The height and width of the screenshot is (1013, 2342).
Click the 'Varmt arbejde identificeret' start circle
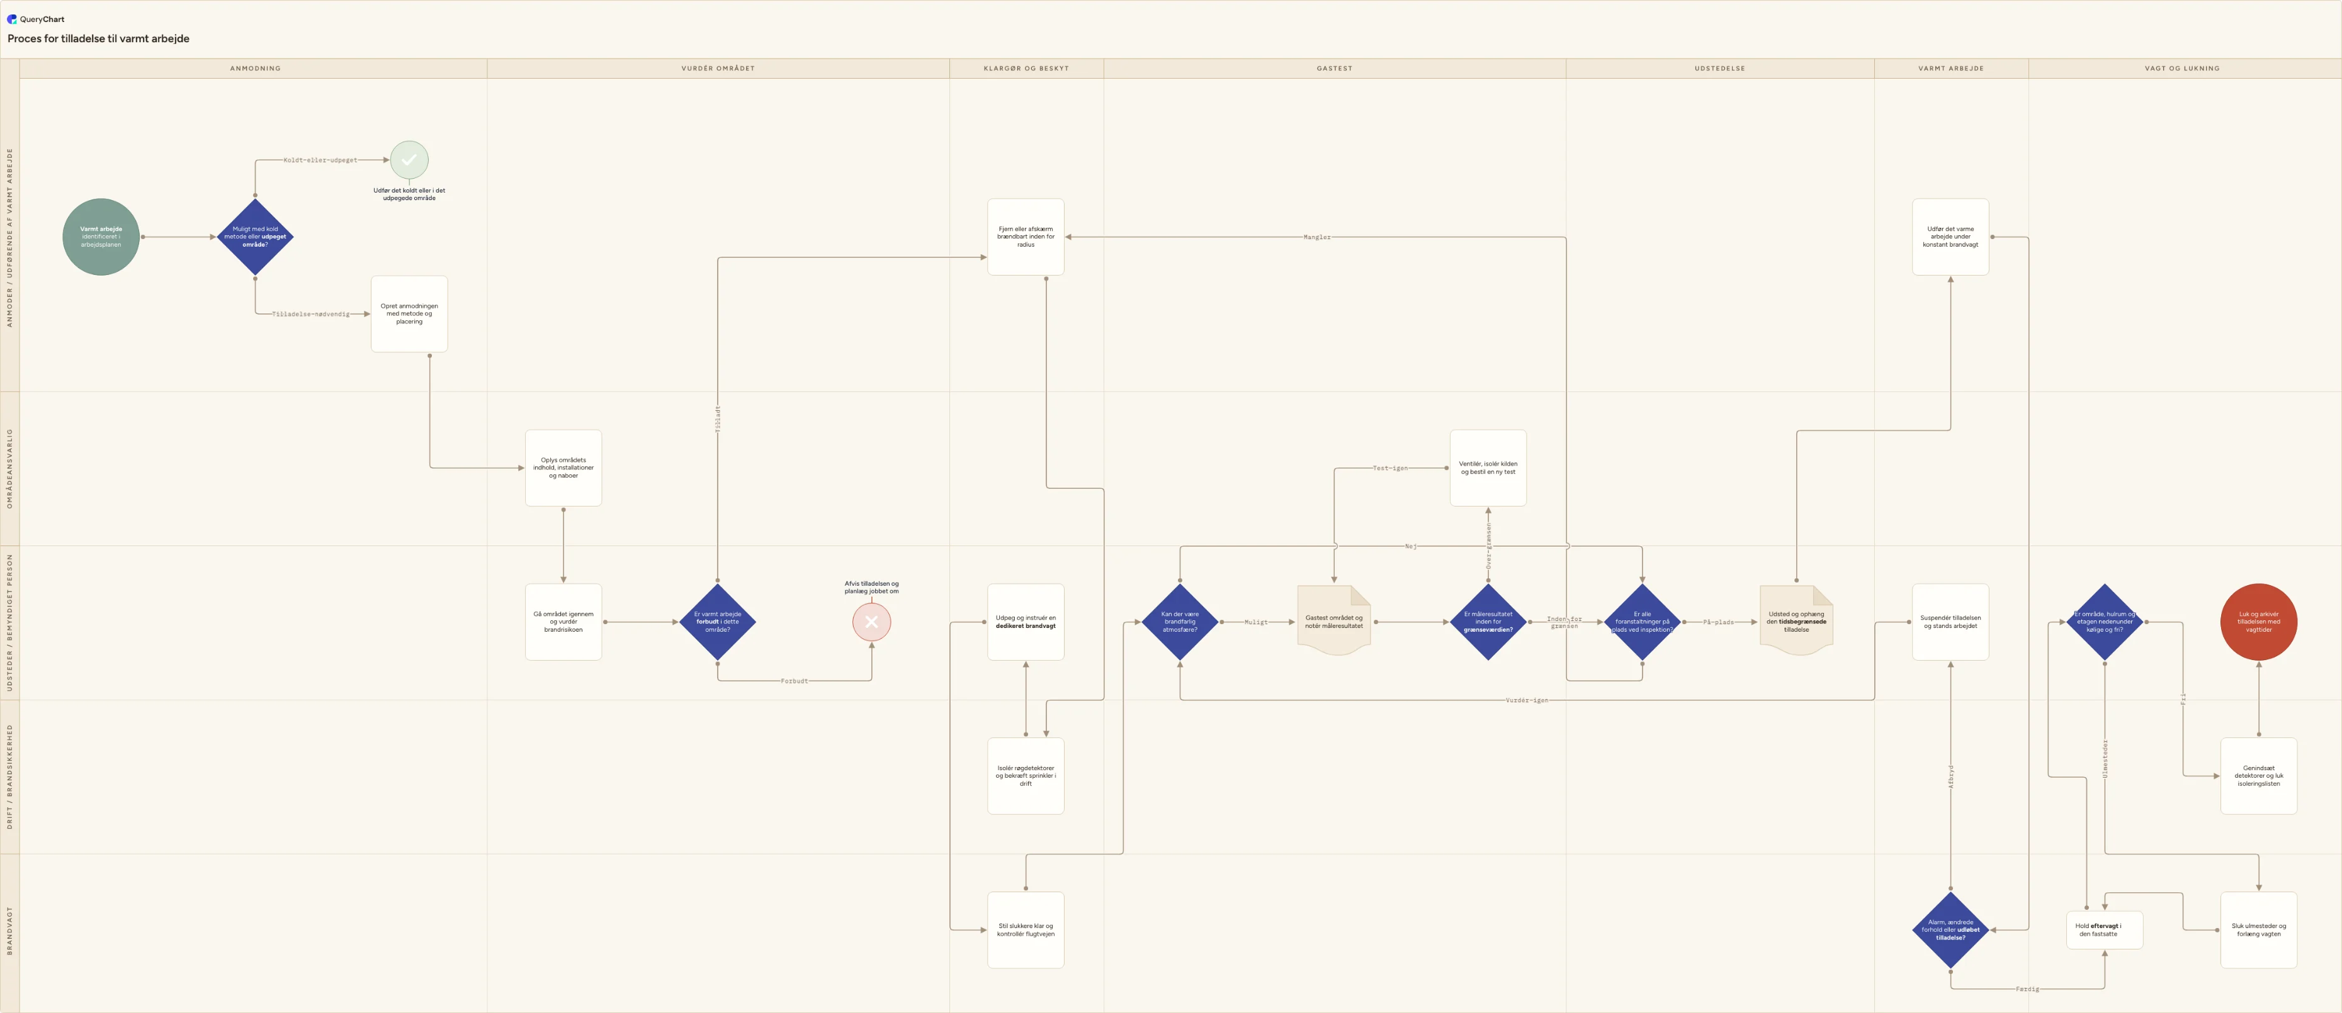tap(101, 237)
